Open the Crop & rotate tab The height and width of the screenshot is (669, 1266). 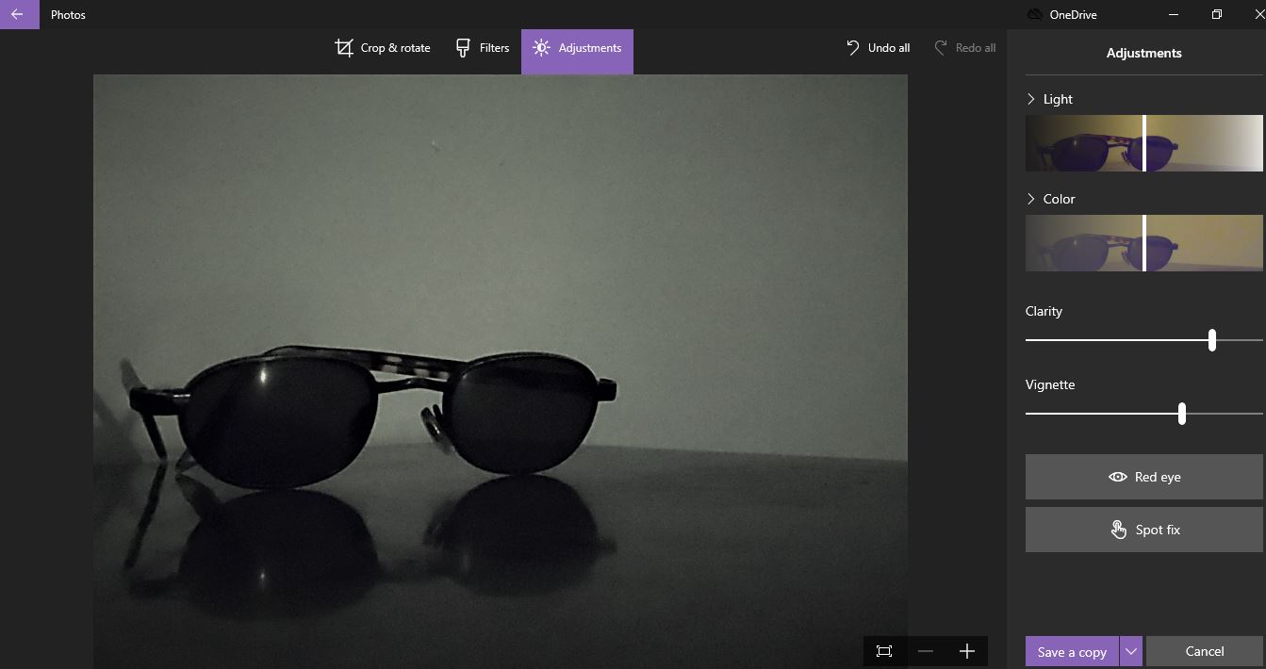point(383,48)
